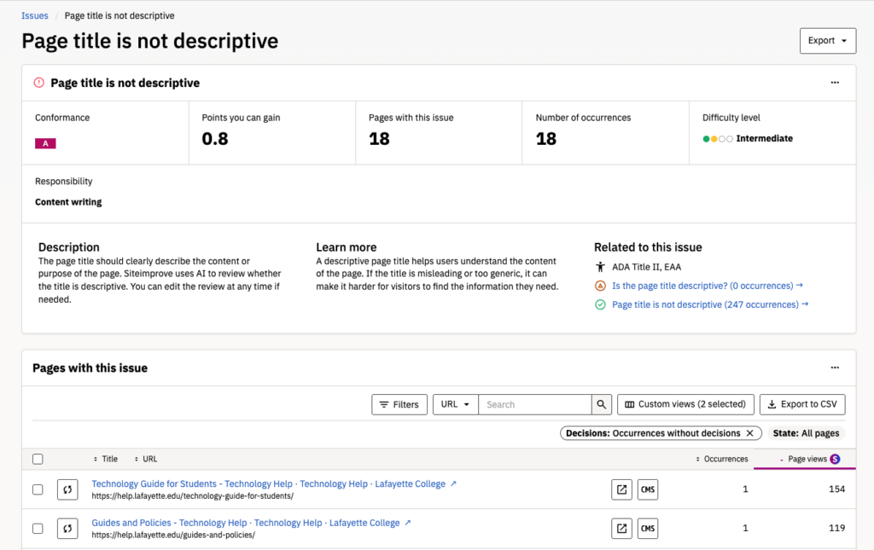Click open-page icon button in Technology Guide row
This screenshot has width=874, height=550.
pos(621,489)
